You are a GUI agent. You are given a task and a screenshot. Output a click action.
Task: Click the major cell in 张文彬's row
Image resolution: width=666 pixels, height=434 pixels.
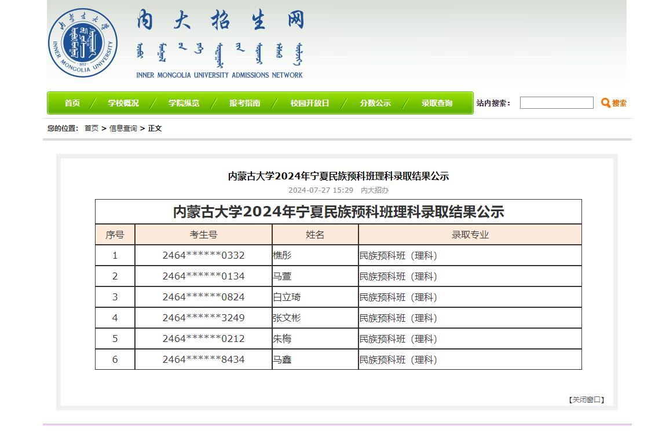coord(470,318)
